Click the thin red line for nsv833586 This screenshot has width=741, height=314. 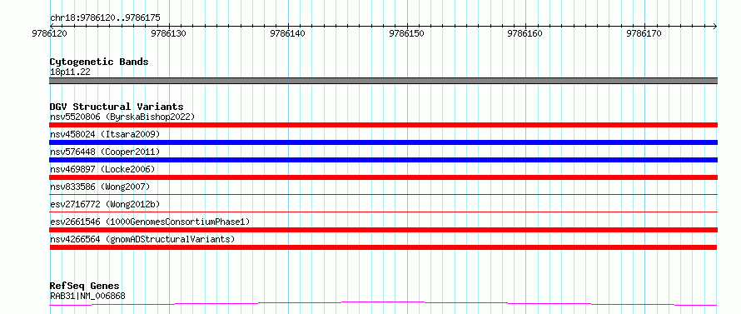383,194
